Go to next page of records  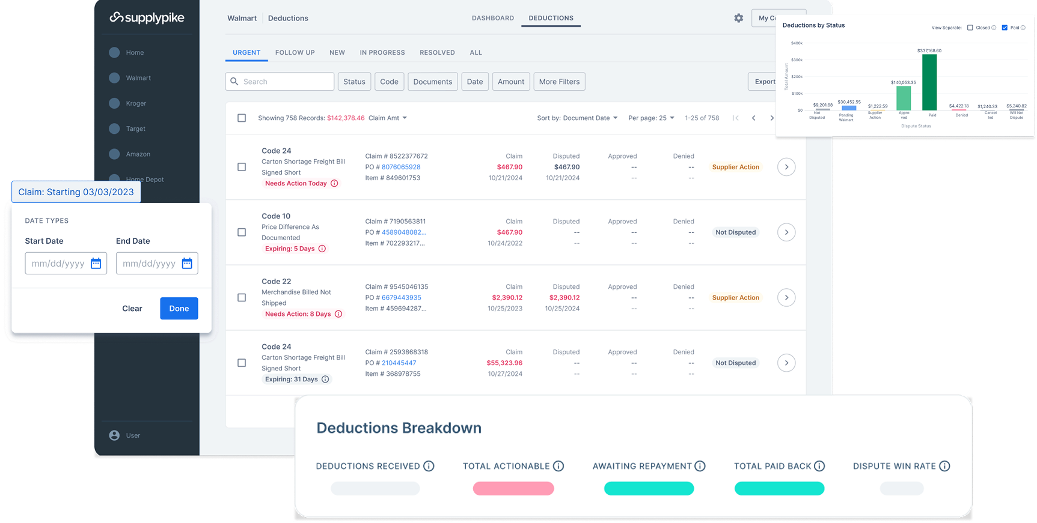(772, 118)
